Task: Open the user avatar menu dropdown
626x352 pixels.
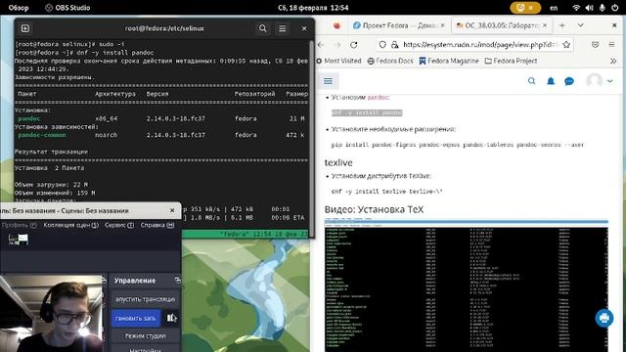Action: coord(599,81)
